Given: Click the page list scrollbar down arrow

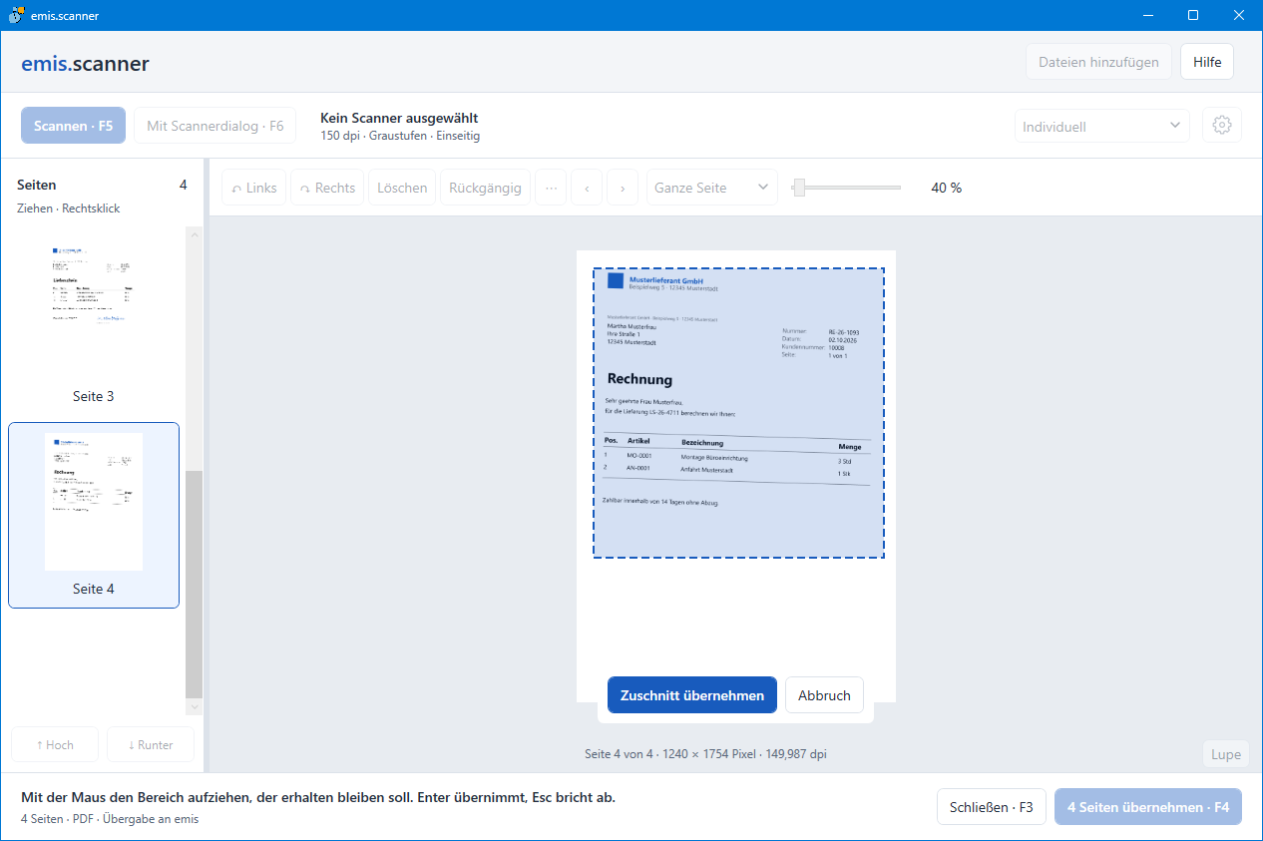Looking at the screenshot, I should 195,706.
